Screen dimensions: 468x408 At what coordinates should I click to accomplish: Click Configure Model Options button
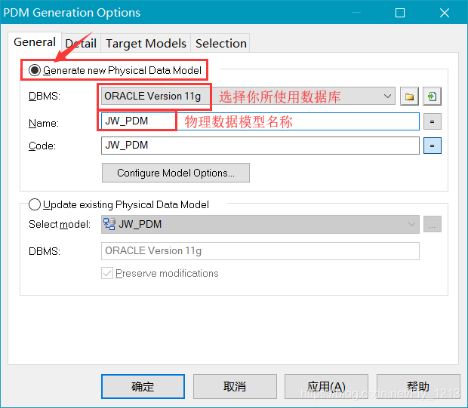click(176, 173)
